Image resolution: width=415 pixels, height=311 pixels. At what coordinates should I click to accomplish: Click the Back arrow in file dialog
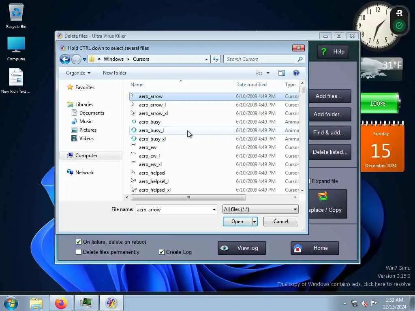(65, 59)
